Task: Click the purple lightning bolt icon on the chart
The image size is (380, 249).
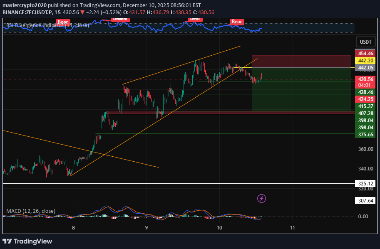Action: tap(261, 198)
